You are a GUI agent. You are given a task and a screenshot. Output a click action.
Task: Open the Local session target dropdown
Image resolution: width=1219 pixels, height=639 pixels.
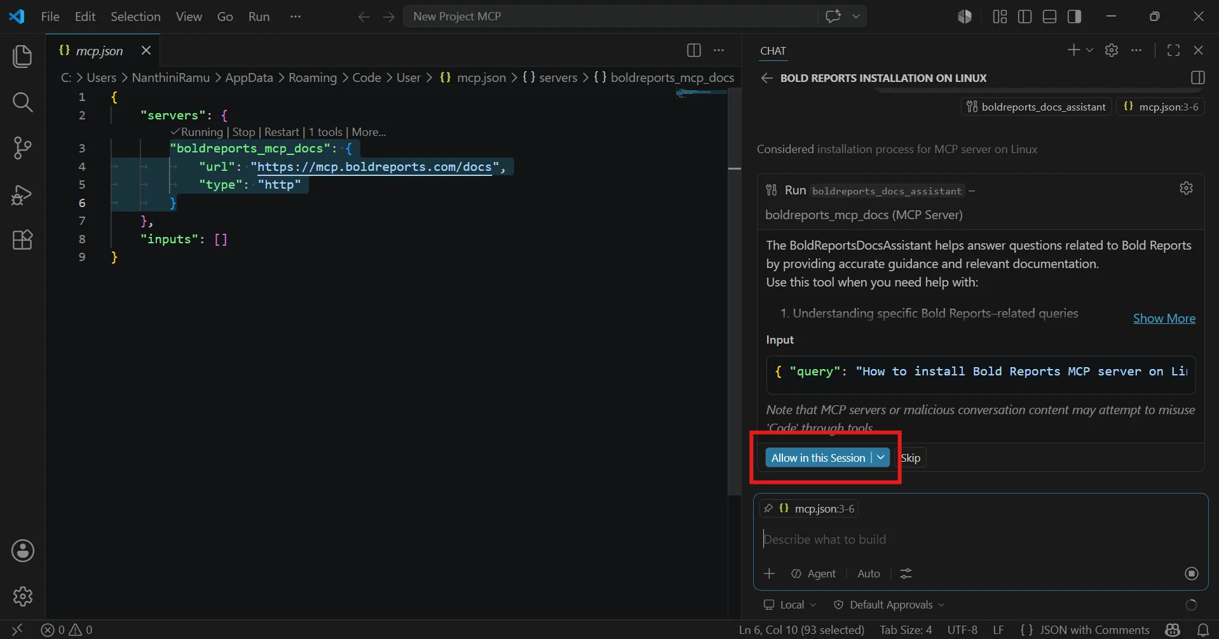click(790, 605)
